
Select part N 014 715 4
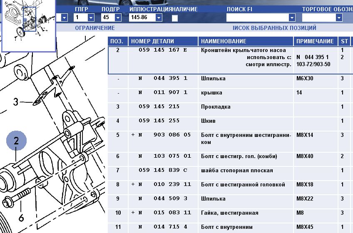tap(163, 227)
